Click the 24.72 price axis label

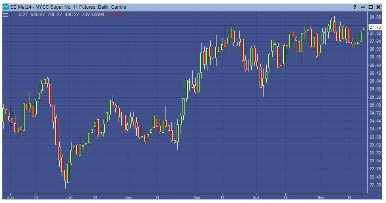(375, 113)
